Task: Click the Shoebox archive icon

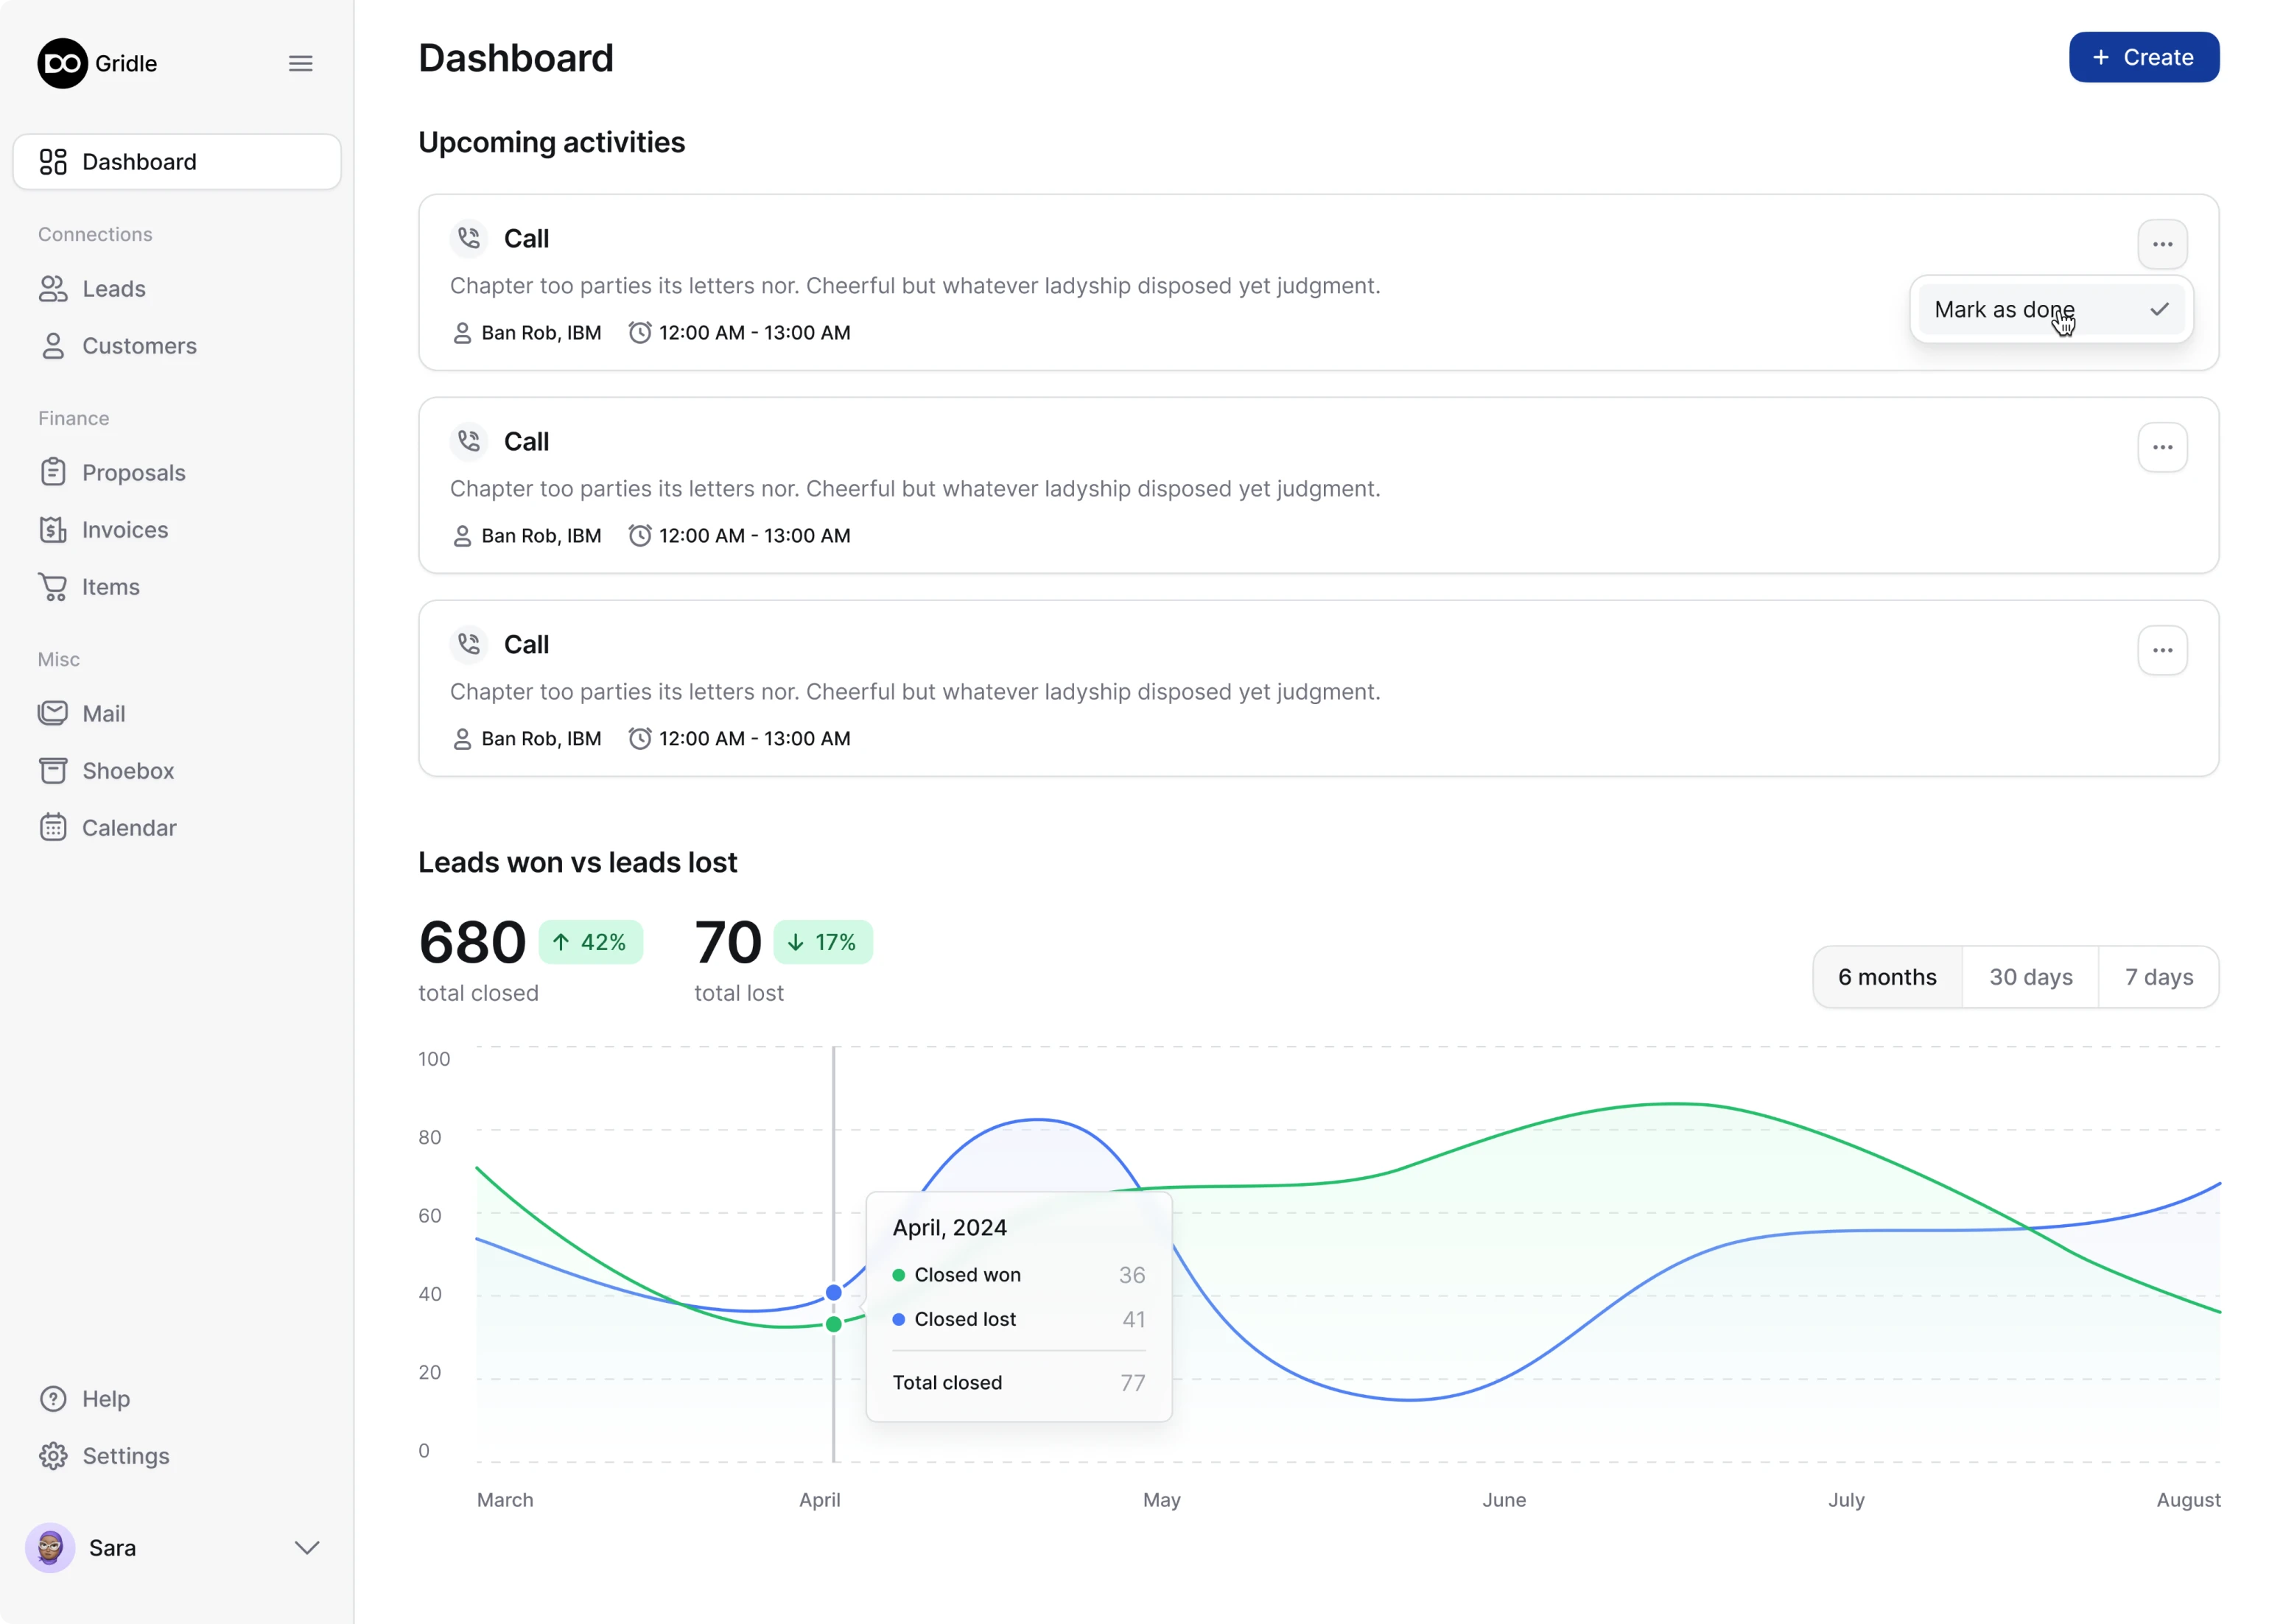Action: [x=53, y=770]
